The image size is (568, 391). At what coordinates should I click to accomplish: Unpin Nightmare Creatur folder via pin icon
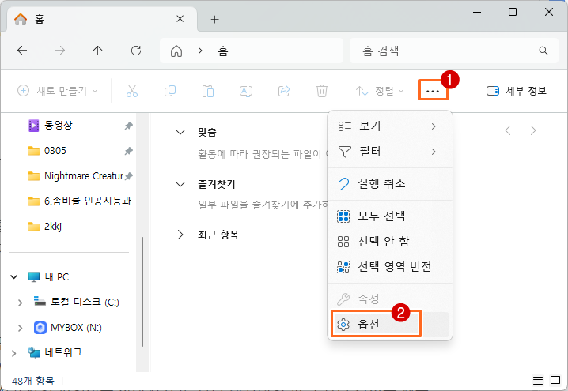129,176
